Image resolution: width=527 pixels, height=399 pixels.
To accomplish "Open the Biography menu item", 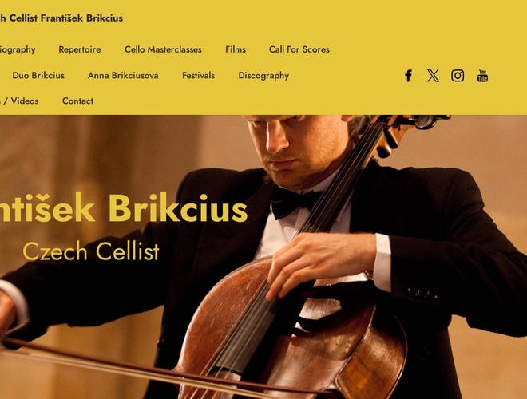I will tap(18, 49).
